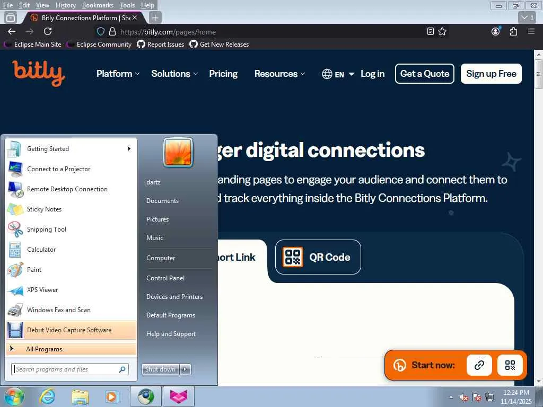This screenshot has width=543, height=407.
Task: Open a new tab with plus button
Action: coord(155,17)
